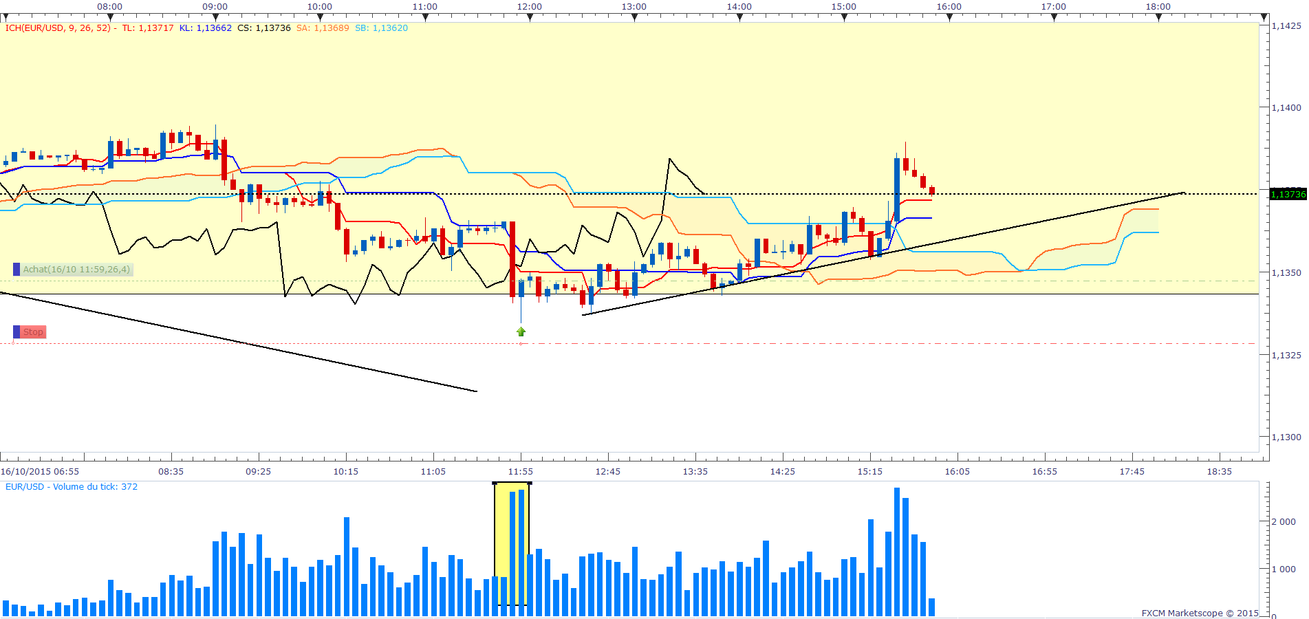Click the tallest blue volume bar near 15:30
The width and height of the screenshot is (1309, 619).
(897, 552)
